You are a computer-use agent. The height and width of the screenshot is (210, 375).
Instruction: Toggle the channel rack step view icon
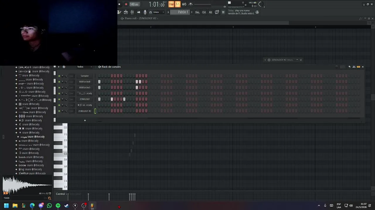(358, 67)
